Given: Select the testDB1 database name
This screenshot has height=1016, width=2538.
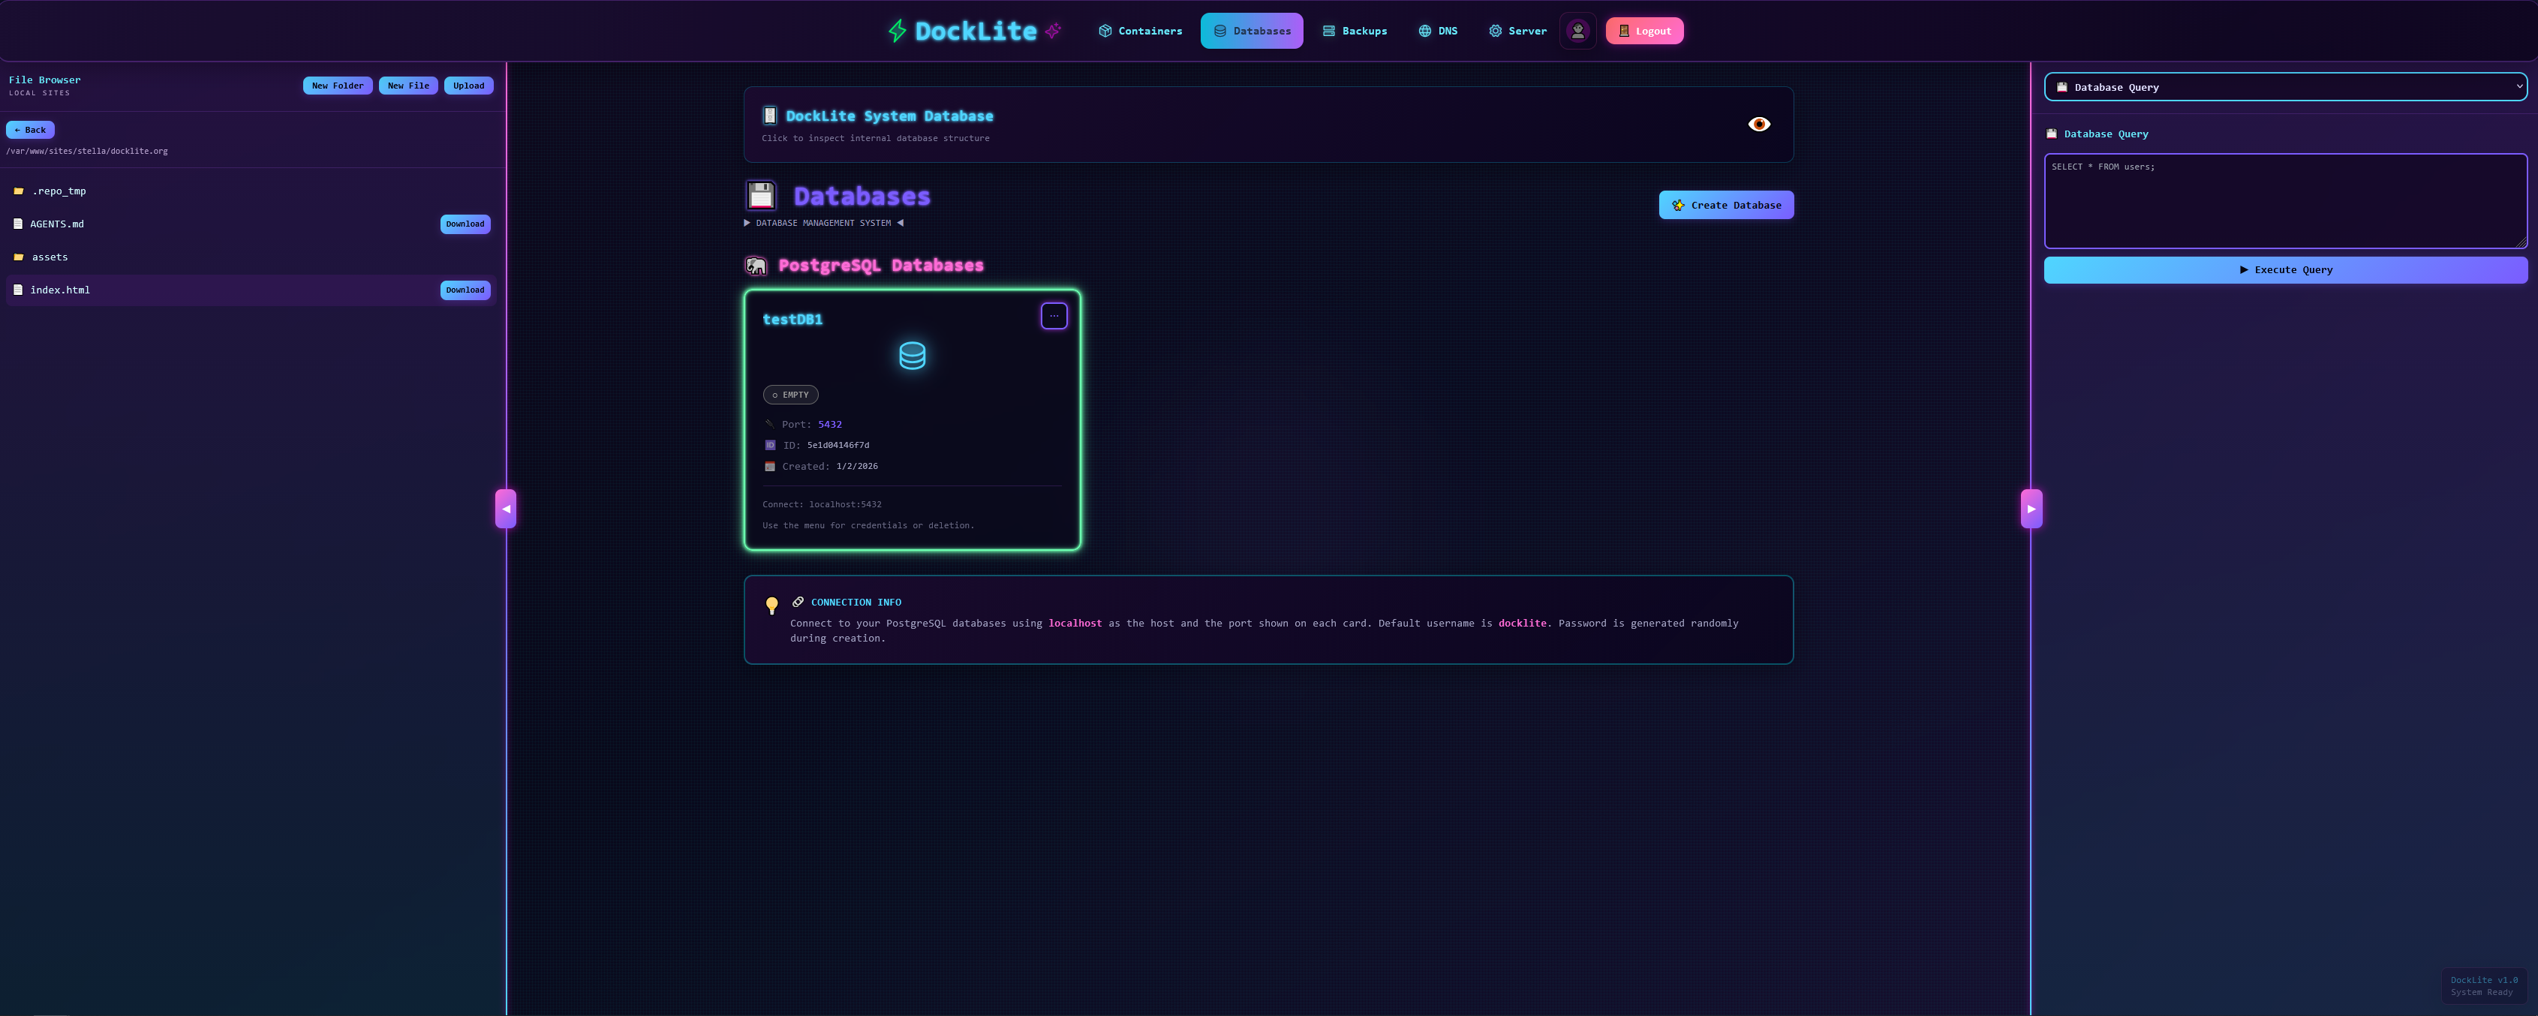Looking at the screenshot, I should pos(792,320).
